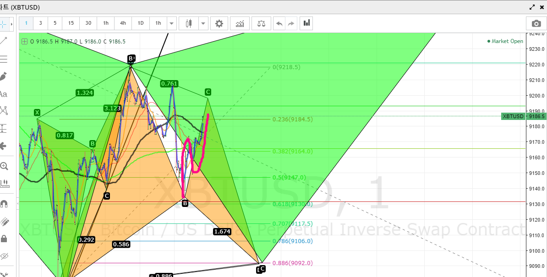This screenshot has width=547, height=277.
Task: Switch to the 4h interval
Action: click(123, 23)
